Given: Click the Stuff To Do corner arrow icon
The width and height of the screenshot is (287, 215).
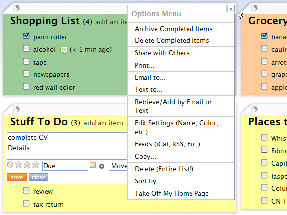Looking at the screenshot, I should coord(17,109).
